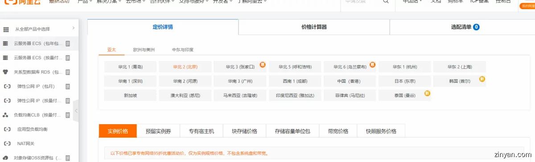The height and width of the screenshot is (162, 535).
Task: Choose region 新加坡
Action: coord(130,95)
